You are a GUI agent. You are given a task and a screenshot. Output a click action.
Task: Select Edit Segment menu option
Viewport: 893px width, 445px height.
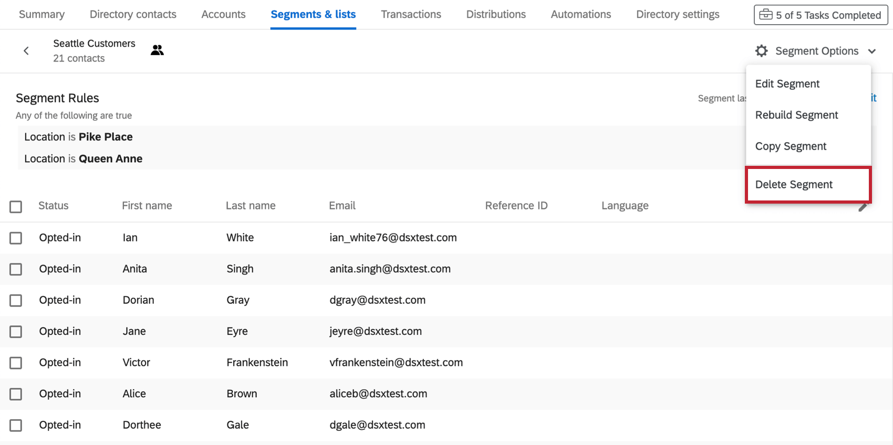(x=787, y=84)
